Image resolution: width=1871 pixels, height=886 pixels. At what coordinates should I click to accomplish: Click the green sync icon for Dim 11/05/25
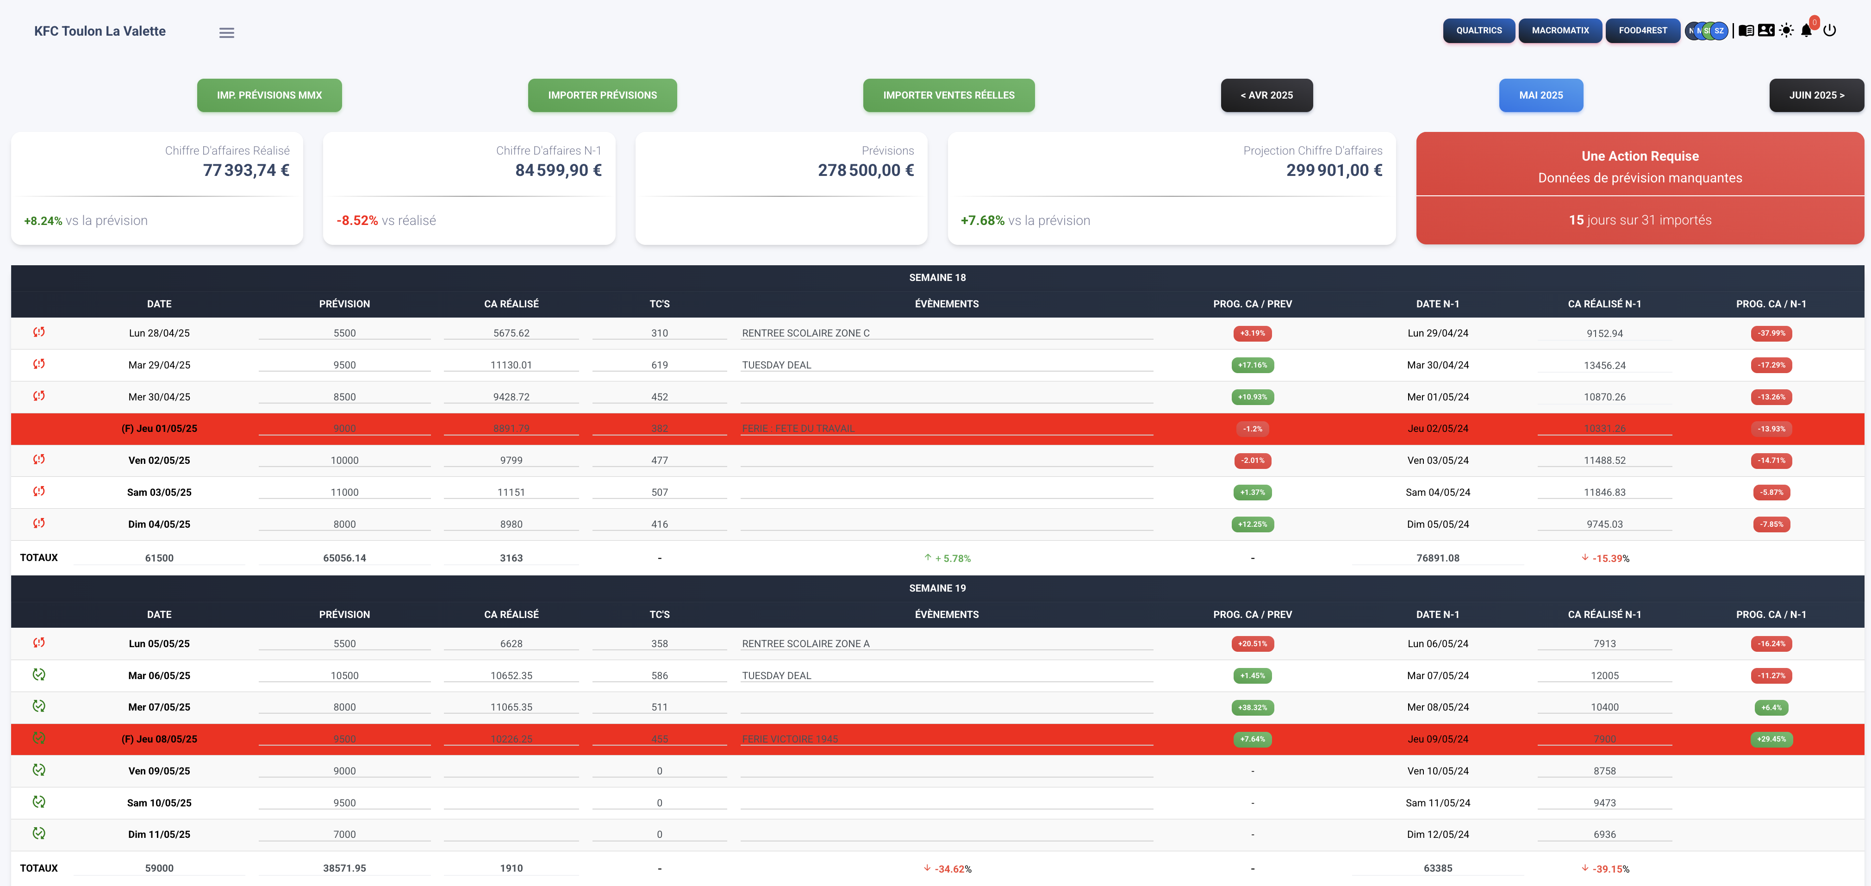tap(39, 833)
